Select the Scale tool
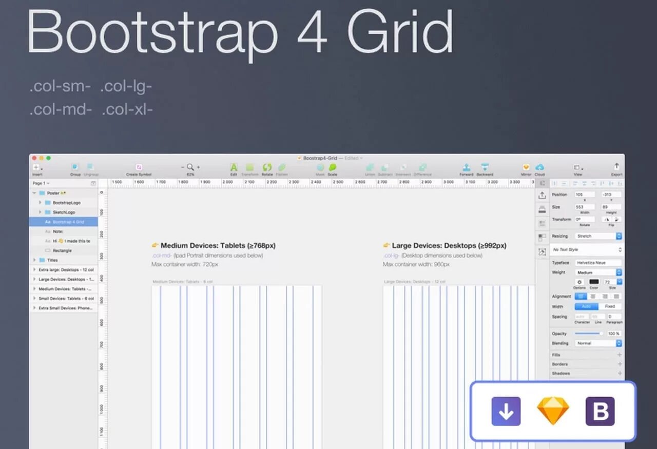 point(333,167)
